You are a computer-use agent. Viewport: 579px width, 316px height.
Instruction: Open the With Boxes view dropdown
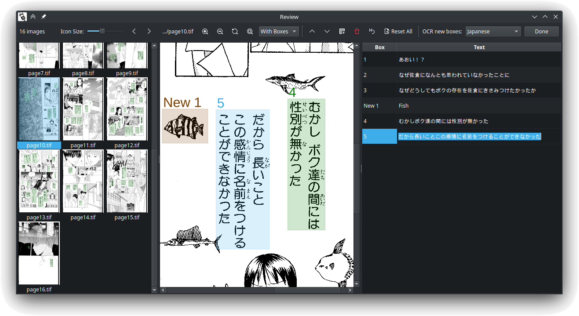(x=279, y=32)
